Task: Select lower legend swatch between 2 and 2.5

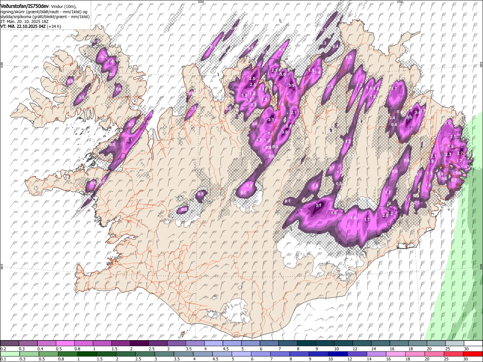Action: point(126,354)
